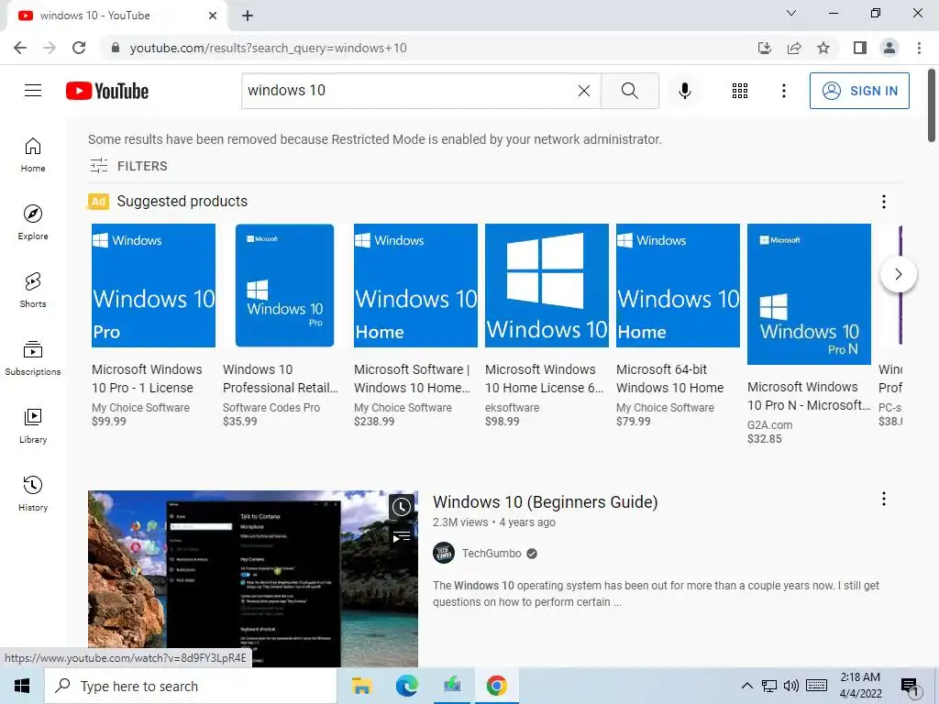Image resolution: width=939 pixels, height=704 pixels.
Task: Click the address bar URL
Action: (x=269, y=48)
